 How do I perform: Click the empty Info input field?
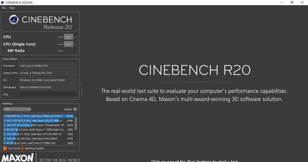[48, 94]
